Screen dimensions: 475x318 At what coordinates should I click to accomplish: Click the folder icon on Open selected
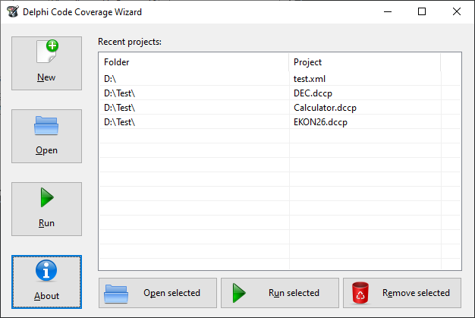coord(116,294)
